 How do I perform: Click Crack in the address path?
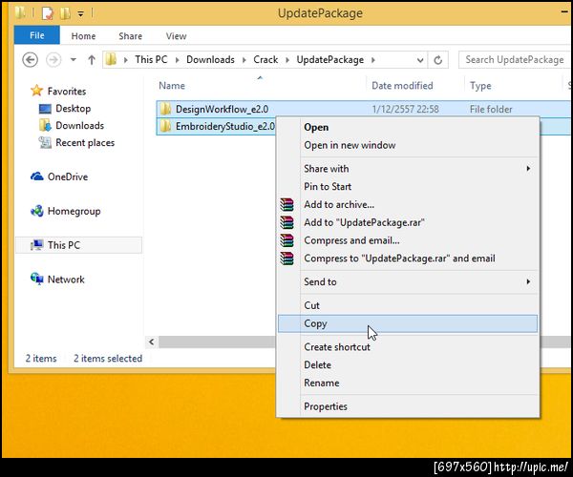point(265,59)
